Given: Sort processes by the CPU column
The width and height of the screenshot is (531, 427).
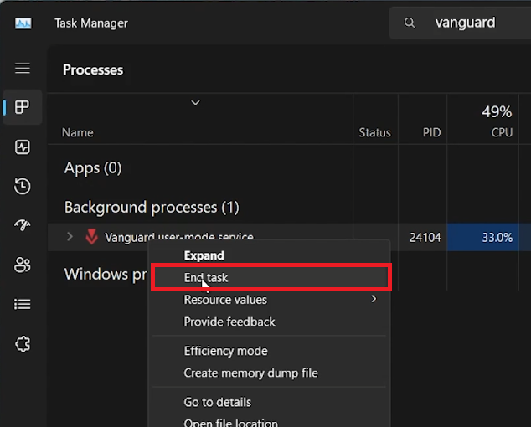Looking at the screenshot, I should coord(501,132).
